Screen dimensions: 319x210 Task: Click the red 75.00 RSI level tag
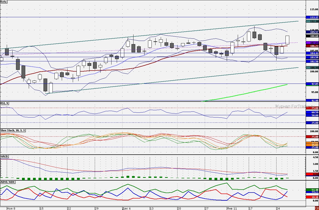pyautogui.click(x=312, y=108)
